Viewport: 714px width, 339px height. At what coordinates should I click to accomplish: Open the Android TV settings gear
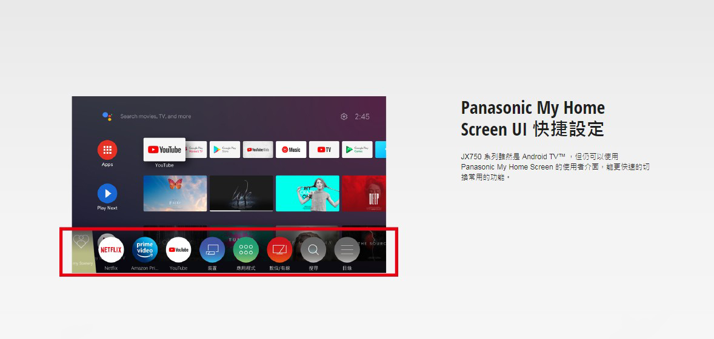click(x=344, y=116)
